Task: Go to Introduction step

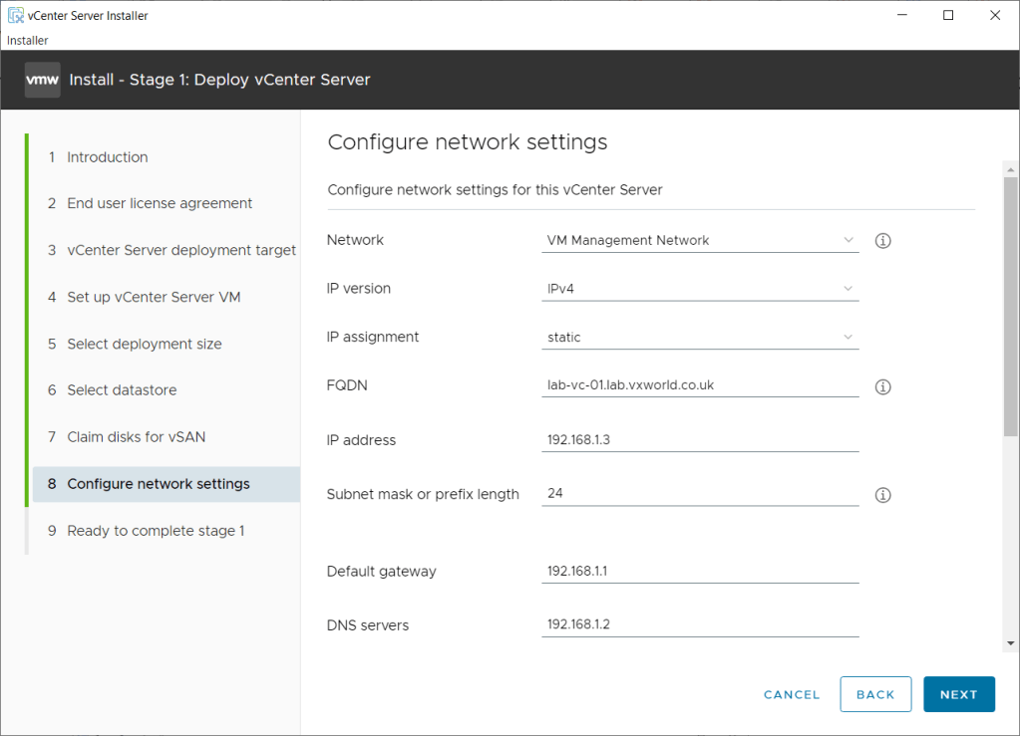Action: click(x=107, y=157)
